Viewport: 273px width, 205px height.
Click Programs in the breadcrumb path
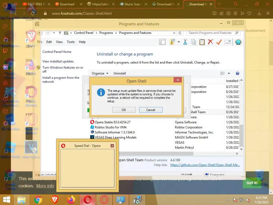pyautogui.click(x=106, y=33)
